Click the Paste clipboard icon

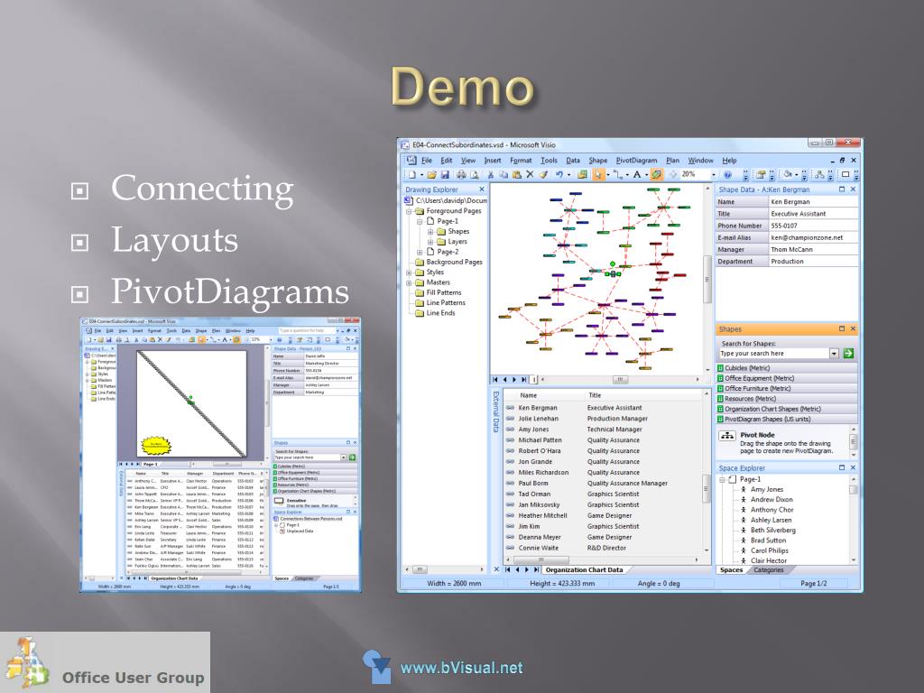click(516, 174)
